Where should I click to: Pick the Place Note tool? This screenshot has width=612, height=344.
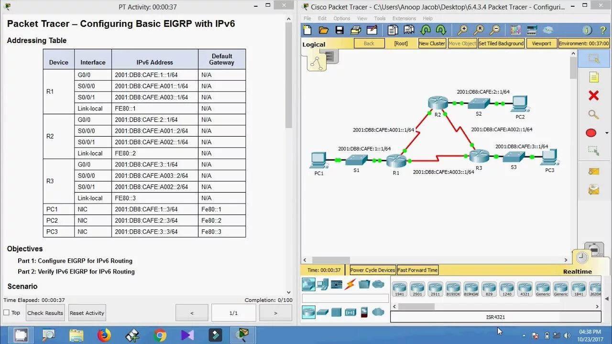coord(593,77)
